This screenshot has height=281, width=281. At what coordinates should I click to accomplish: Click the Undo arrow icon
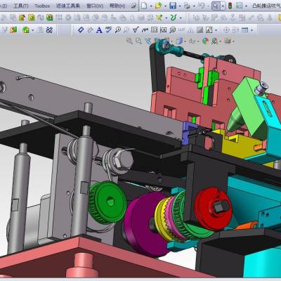[202, 6]
